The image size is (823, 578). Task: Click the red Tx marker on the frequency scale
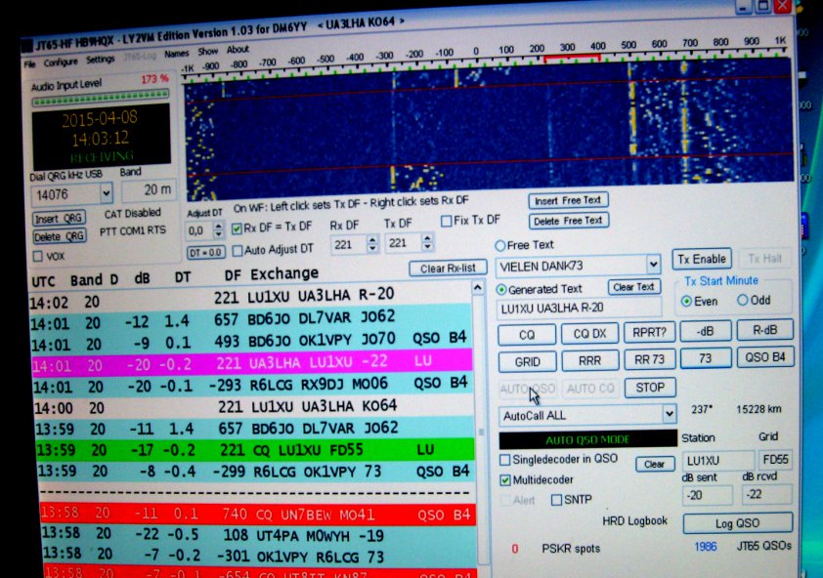(572, 58)
